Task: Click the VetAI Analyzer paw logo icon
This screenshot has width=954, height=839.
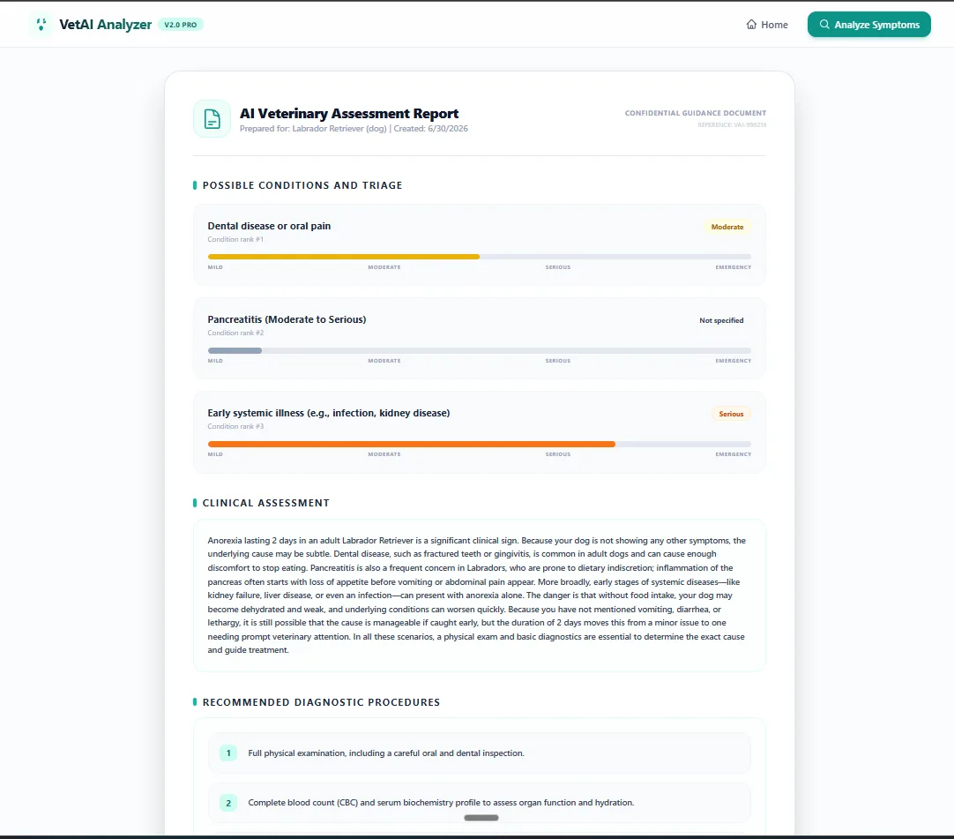Action: 41,25
